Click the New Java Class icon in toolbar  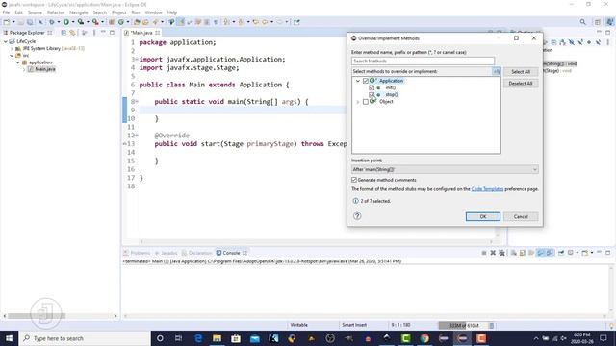point(121,22)
